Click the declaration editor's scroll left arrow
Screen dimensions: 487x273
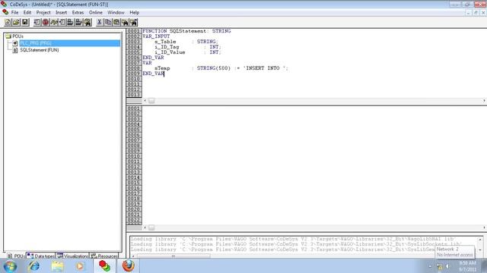tap(145, 101)
